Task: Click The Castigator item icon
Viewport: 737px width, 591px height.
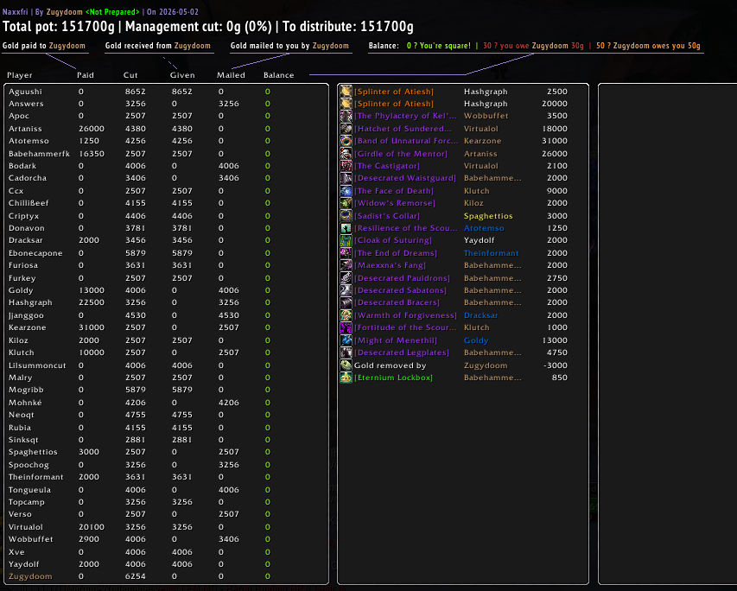Action: 346,166
